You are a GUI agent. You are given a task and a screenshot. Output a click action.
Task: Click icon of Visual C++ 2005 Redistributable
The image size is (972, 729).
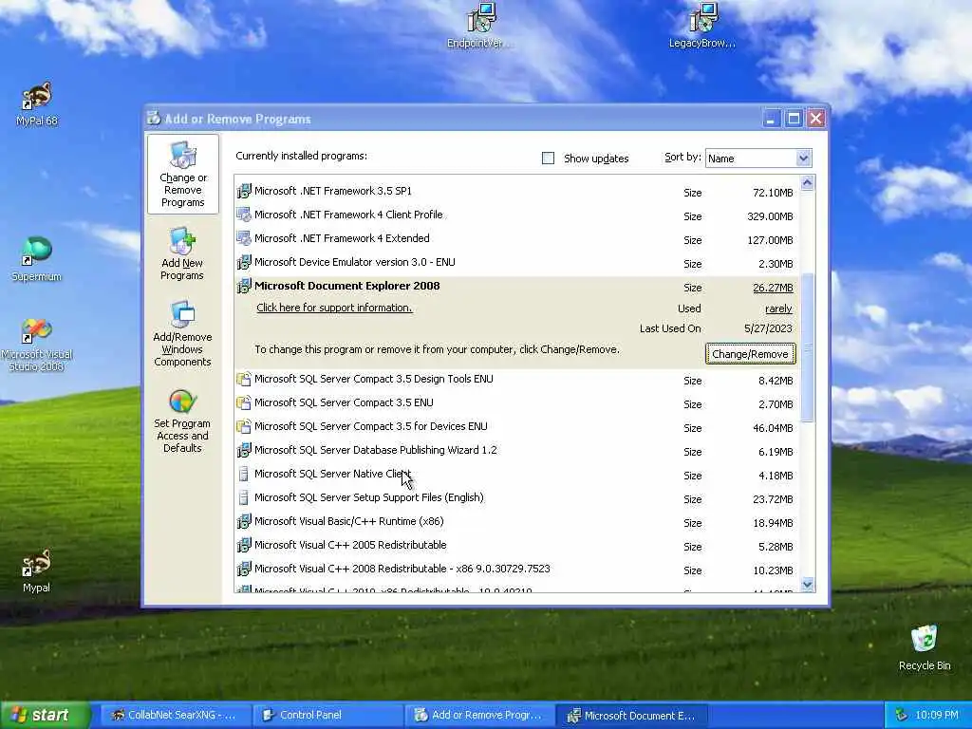point(244,545)
